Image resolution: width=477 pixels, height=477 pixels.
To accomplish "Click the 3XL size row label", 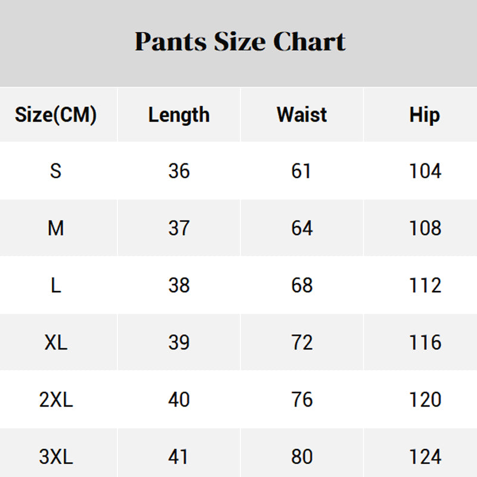I will [x=55, y=457].
